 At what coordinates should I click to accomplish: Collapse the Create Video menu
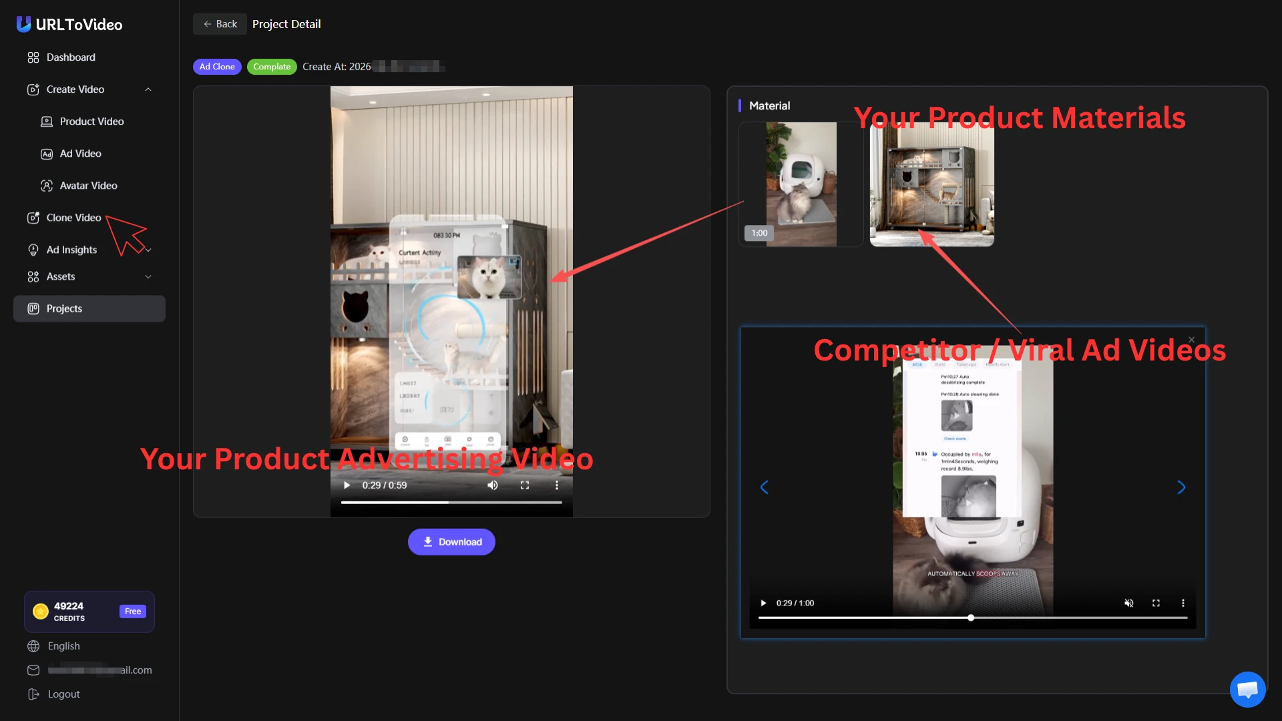point(148,89)
